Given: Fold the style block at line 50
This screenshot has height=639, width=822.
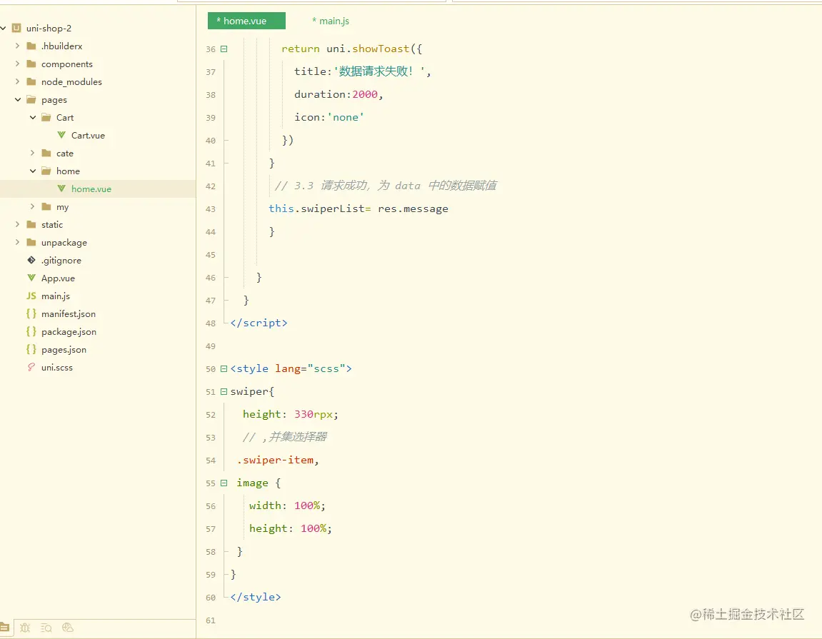Looking at the screenshot, I should tap(224, 368).
